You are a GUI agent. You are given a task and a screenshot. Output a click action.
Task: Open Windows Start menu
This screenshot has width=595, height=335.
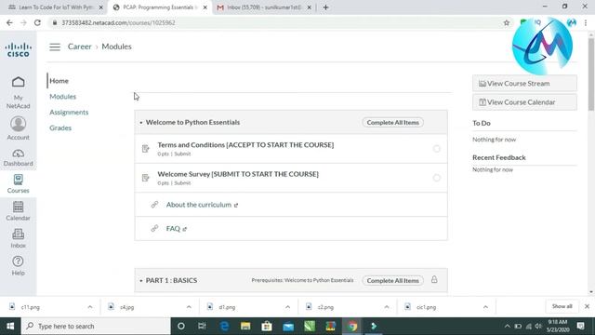click(10, 327)
